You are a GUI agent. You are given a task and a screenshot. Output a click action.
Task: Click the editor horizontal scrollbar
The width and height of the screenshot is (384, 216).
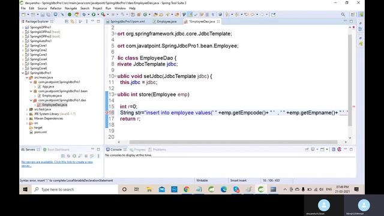tap(233, 142)
